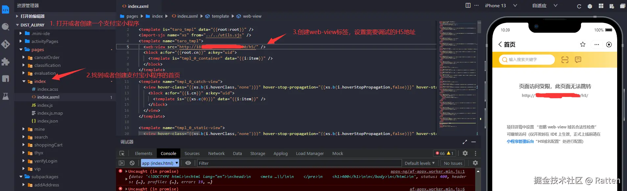Viewport: 627px width, 191px height.
Task: Open the Storage tab
Action: point(258,153)
